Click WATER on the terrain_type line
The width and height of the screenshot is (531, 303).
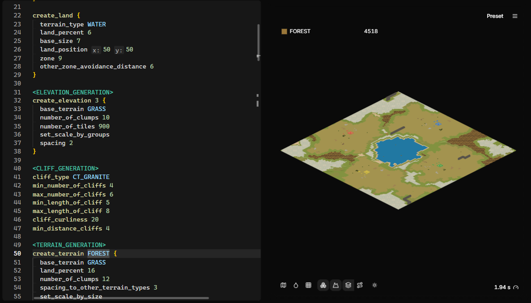tap(97, 25)
